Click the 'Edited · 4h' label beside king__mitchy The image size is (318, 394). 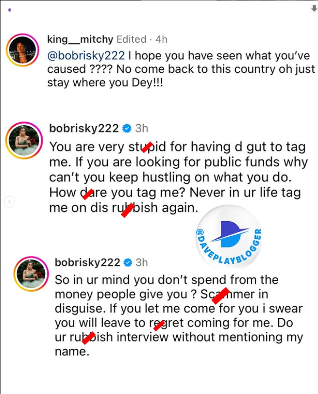point(142,39)
